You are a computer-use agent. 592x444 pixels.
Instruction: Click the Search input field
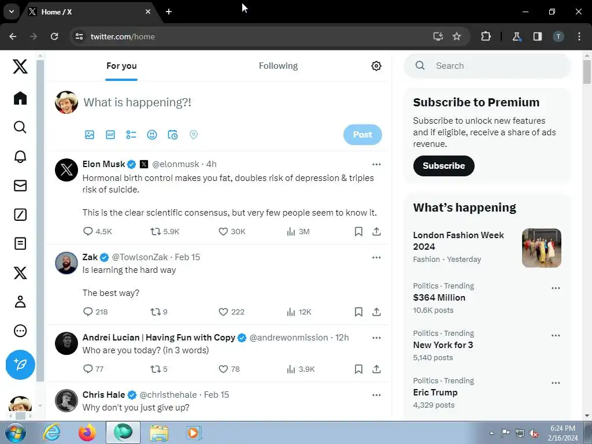(487, 66)
